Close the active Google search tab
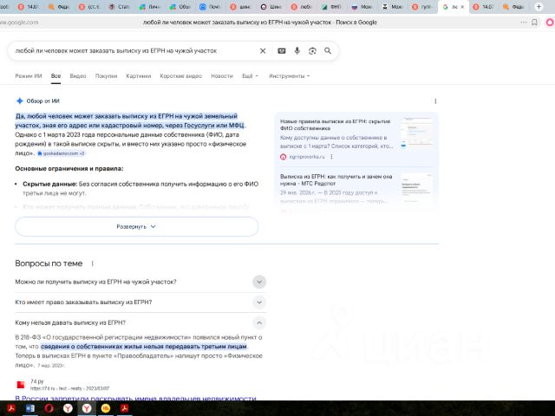 462,7
